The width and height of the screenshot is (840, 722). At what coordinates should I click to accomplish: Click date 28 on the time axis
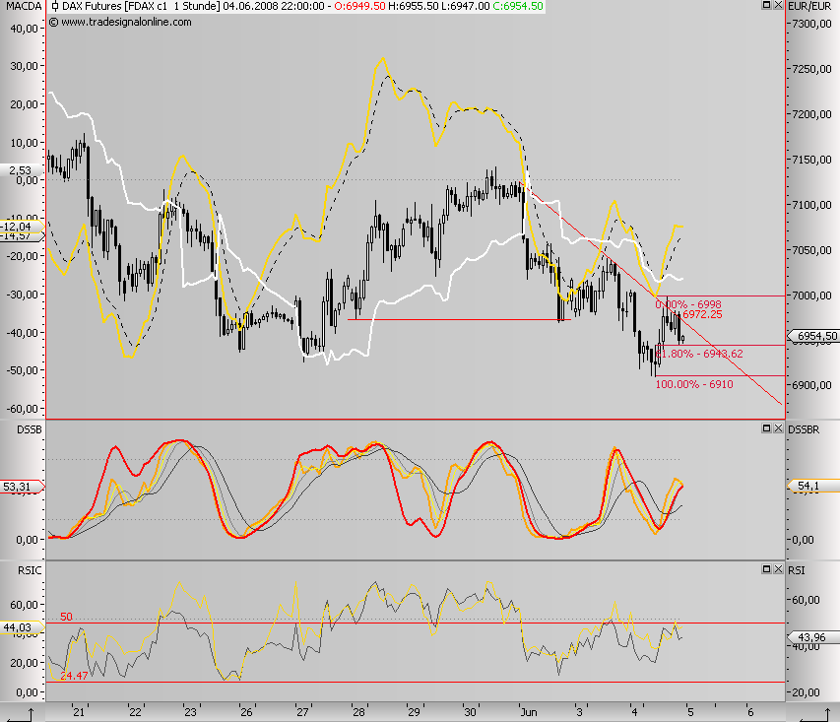(x=358, y=712)
